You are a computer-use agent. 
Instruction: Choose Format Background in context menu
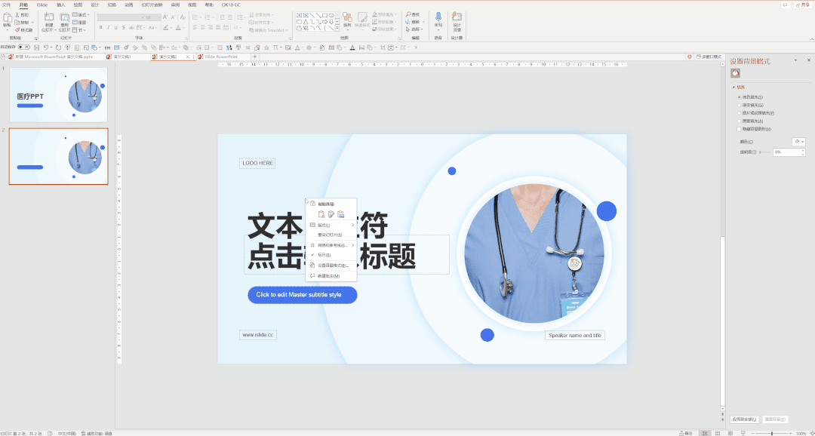333,266
